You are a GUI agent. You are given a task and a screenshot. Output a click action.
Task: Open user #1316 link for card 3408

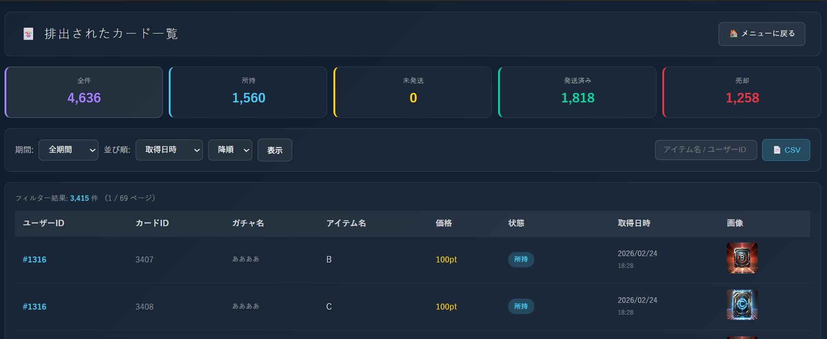[x=34, y=307]
